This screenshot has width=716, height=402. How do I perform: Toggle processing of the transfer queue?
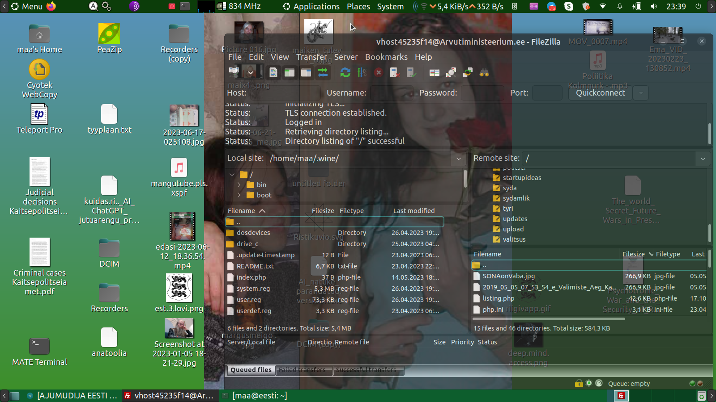(362, 72)
